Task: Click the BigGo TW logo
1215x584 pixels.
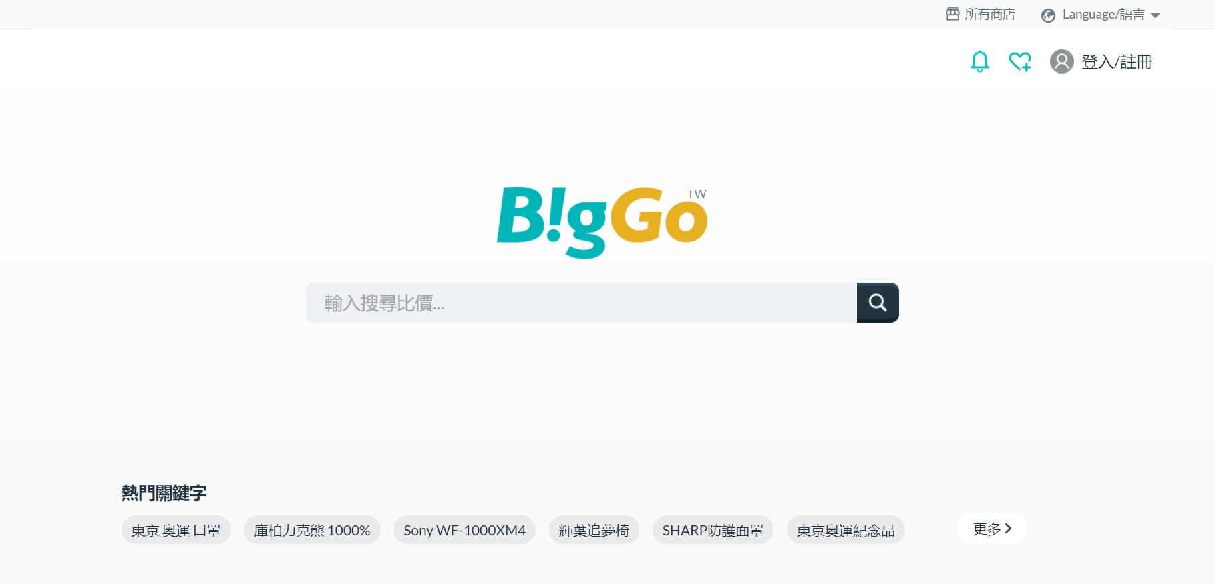Action: (x=602, y=222)
